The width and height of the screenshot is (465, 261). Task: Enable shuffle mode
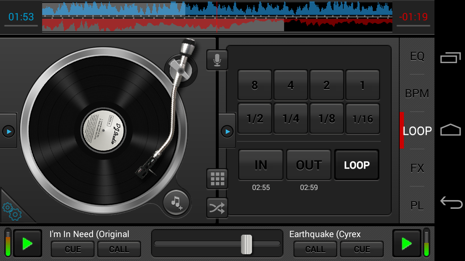pyautogui.click(x=217, y=208)
